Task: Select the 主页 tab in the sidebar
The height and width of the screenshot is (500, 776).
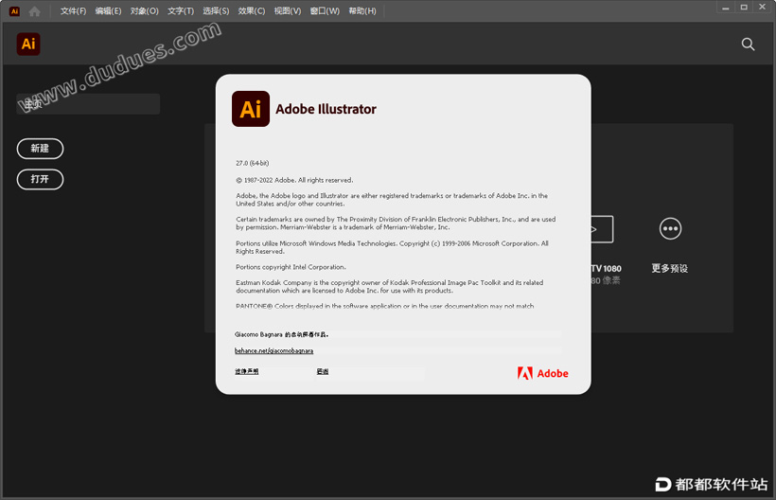Action: click(x=88, y=104)
